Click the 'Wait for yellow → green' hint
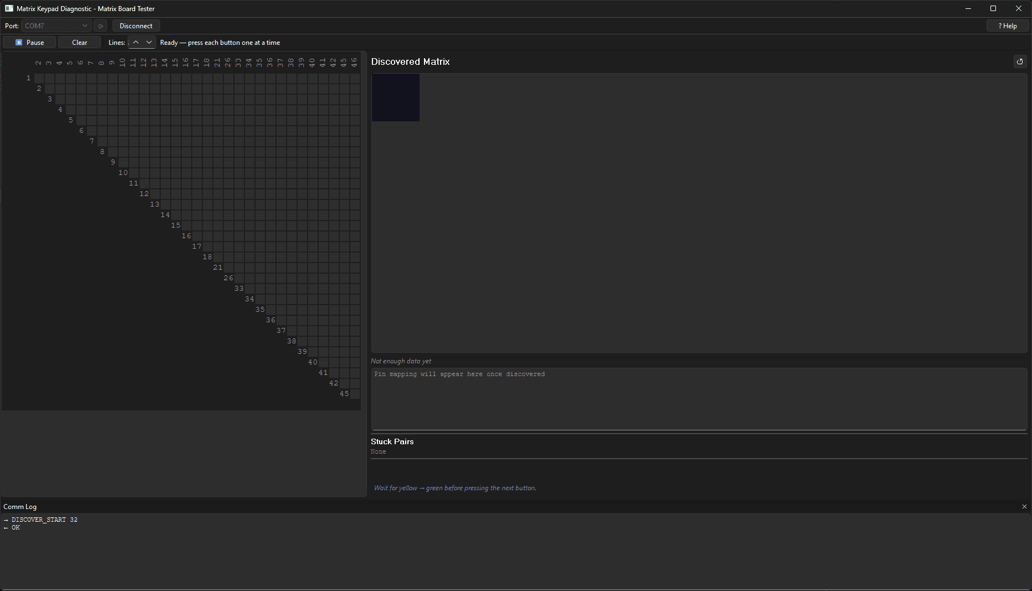 (x=455, y=488)
